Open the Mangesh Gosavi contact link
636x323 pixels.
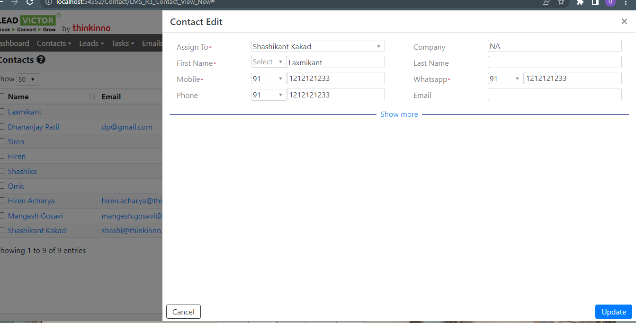click(x=35, y=216)
